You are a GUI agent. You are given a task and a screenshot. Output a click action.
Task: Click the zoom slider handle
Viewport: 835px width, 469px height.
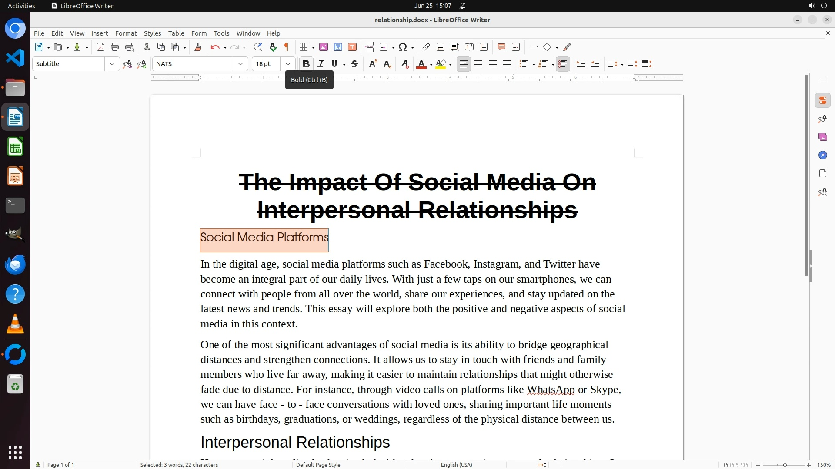785,465
